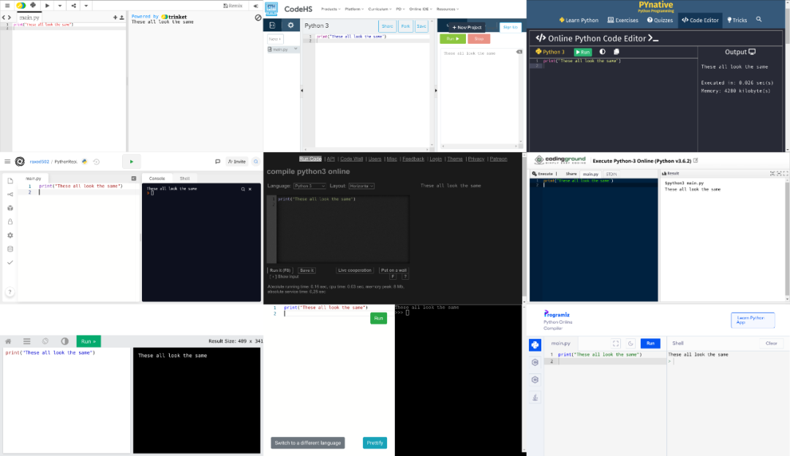Click rextester Live cooperation button
This screenshot has width=790, height=456.
click(x=355, y=270)
